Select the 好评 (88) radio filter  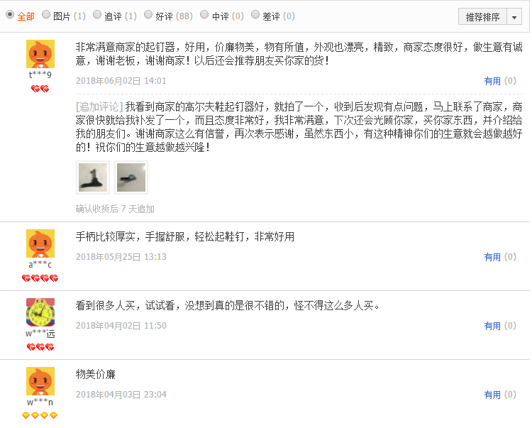click(x=148, y=15)
